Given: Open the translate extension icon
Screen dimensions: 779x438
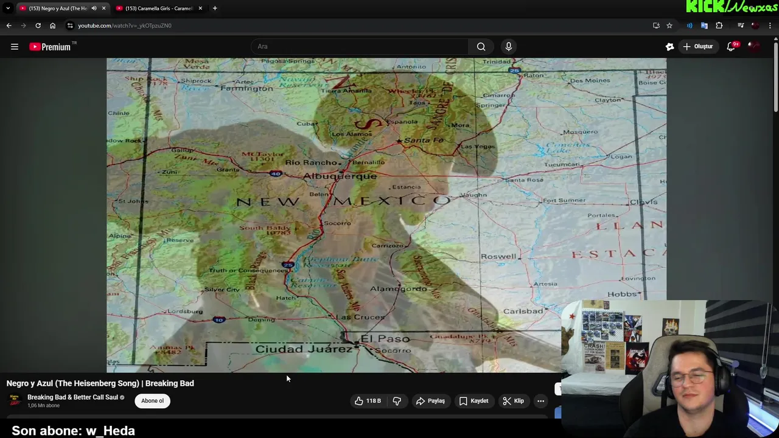Looking at the screenshot, I should coord(704,26).
